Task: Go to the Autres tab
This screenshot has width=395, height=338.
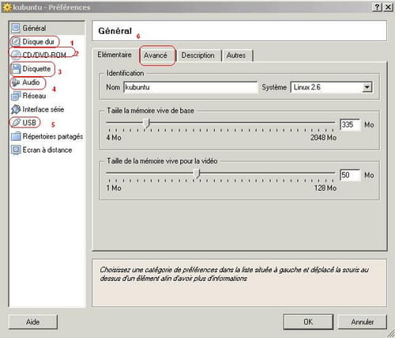Action: point(236,55)
